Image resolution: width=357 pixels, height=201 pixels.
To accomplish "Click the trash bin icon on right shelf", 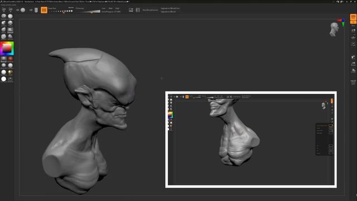I will [353, 82].
